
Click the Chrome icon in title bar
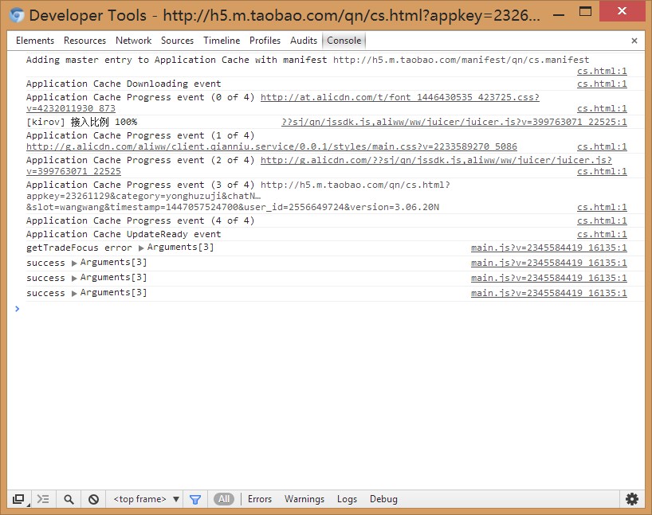pyautogui.click(x=17, y=15)
